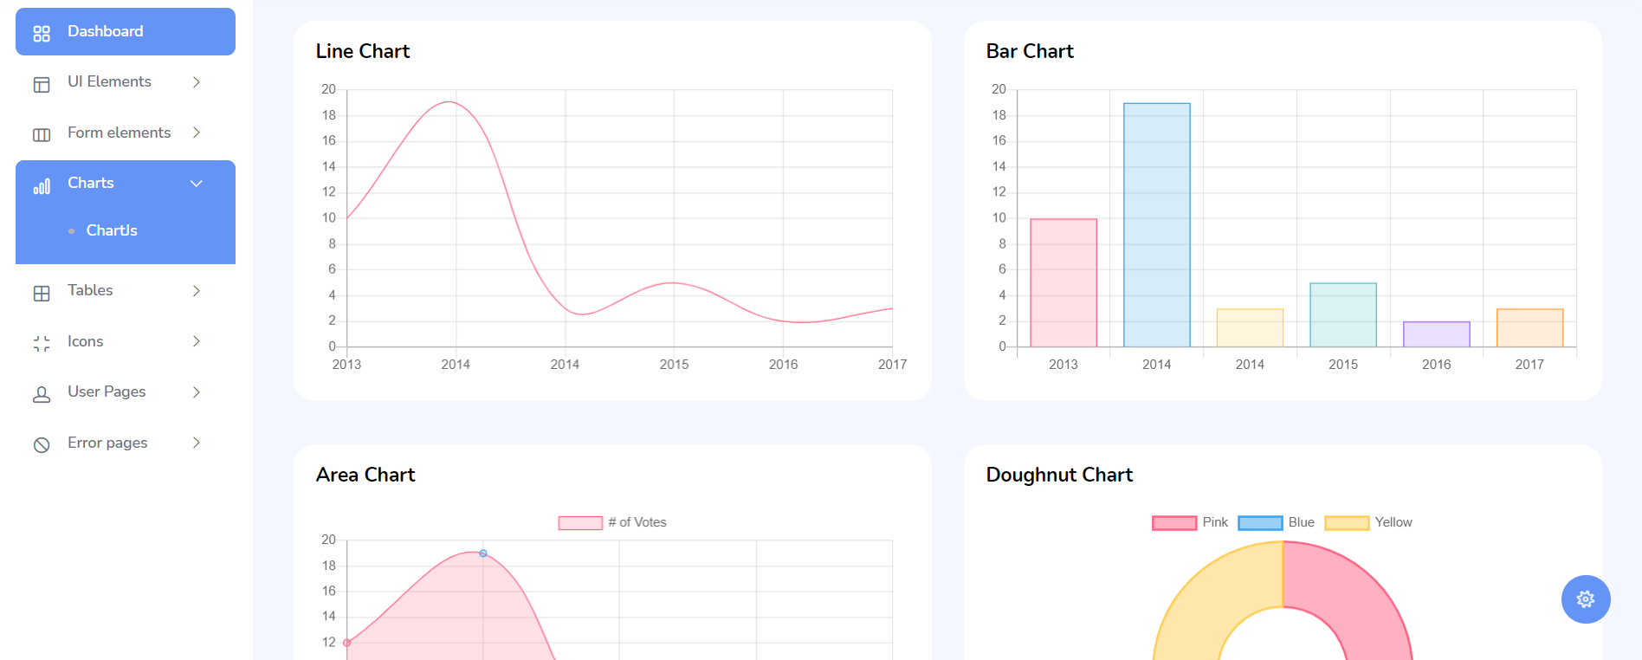Collapse the Charts menu chevron
The width and height of the screenshot is (1642, 660).
(197, 184)
